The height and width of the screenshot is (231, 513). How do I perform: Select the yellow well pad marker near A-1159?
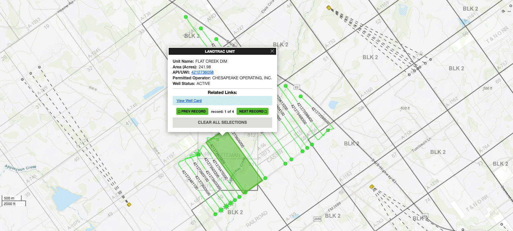coord(329,8)
